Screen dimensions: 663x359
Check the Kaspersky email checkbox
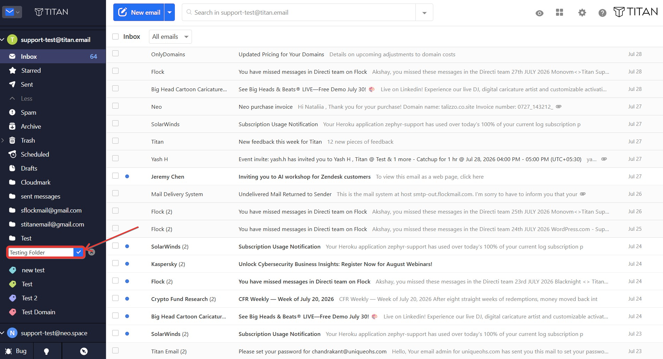115,263
